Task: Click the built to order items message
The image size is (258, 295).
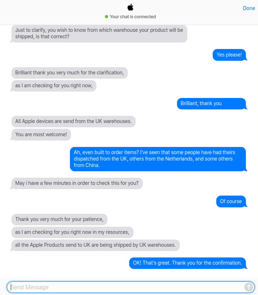Action: (158, 159)
